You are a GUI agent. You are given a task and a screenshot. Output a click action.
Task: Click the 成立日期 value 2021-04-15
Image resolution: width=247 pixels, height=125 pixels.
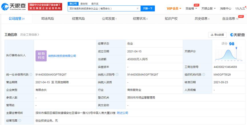[x=134, y=52]
